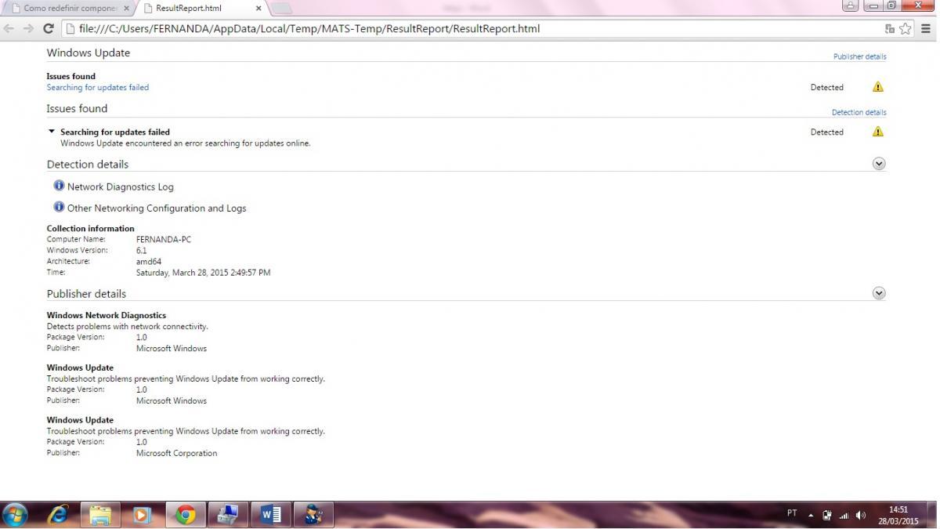Close the ResultReport.html tab

258,8
